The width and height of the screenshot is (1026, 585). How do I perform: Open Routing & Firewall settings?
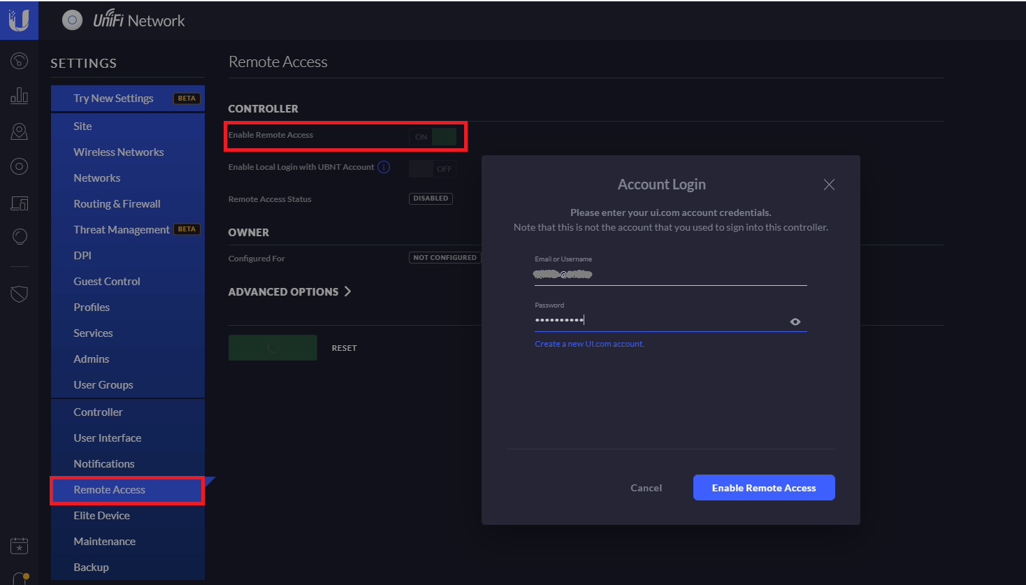[128, 203]
